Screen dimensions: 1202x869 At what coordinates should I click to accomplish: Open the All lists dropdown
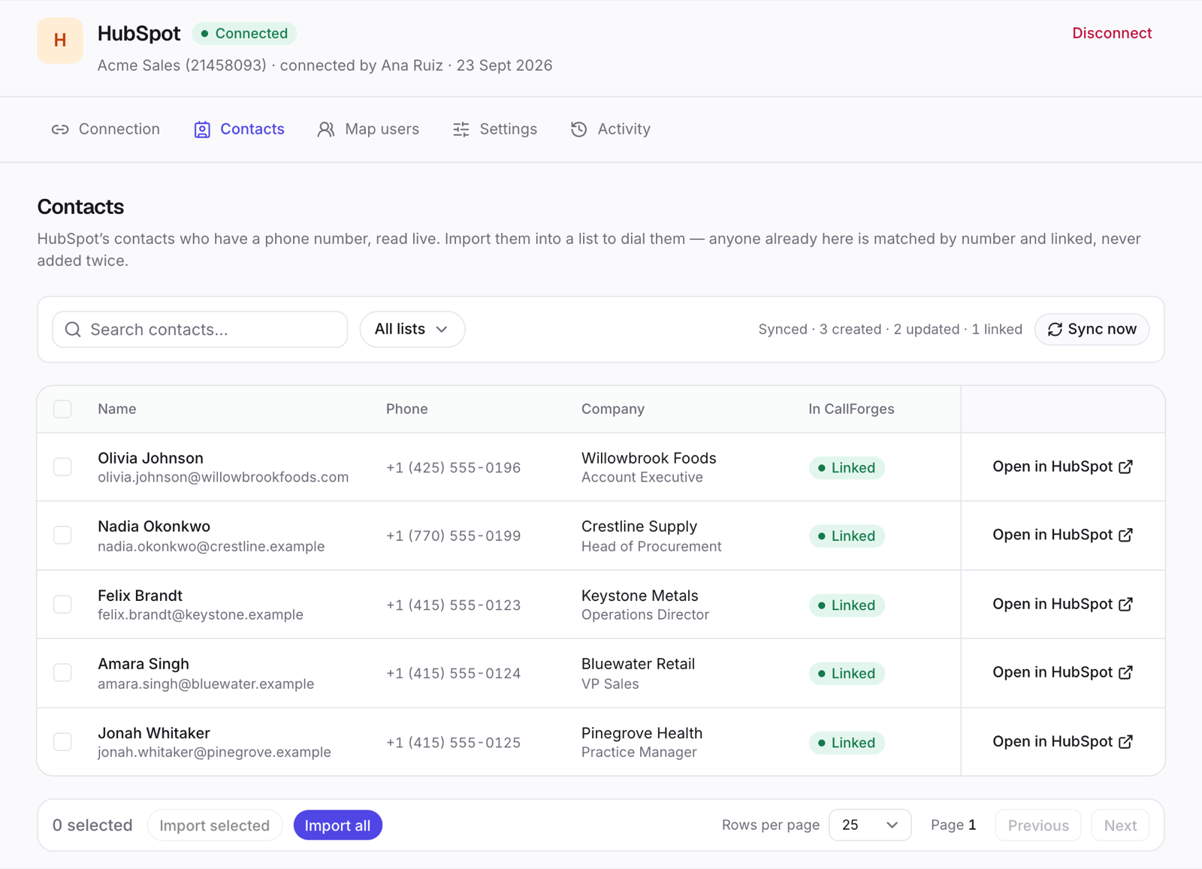point(412,330)
